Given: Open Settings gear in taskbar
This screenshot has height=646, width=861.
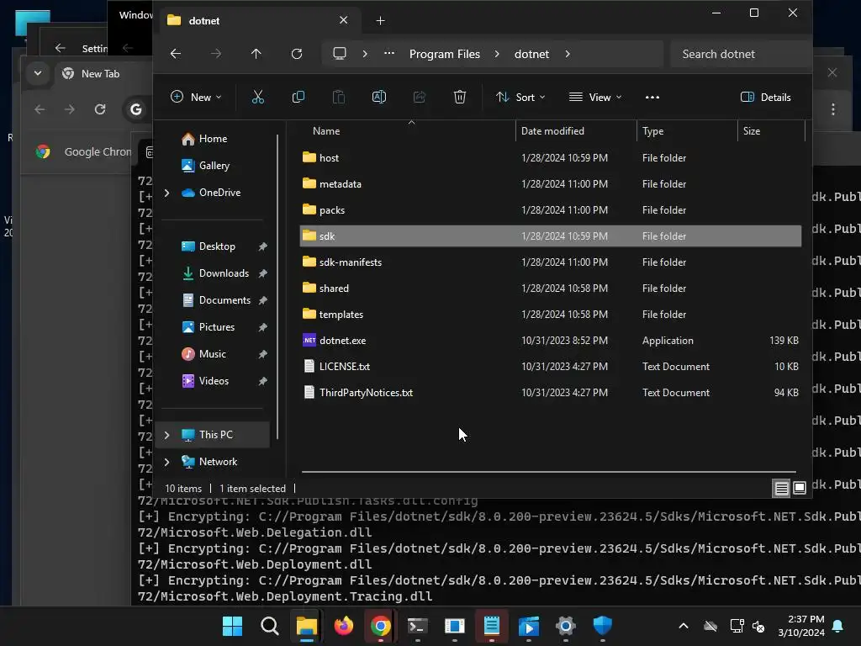Looking at the screenshot, I should click(x=566, y=626).
